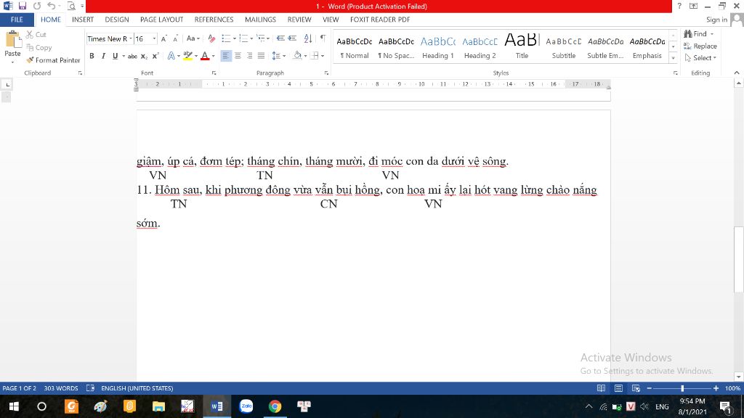
Task: Click the Format Painter brush
Action: tap(53, 60)
